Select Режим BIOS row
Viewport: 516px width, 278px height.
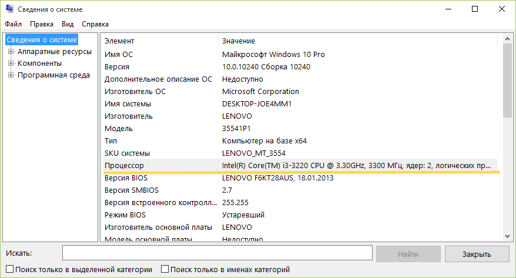[x=300, y=215]
